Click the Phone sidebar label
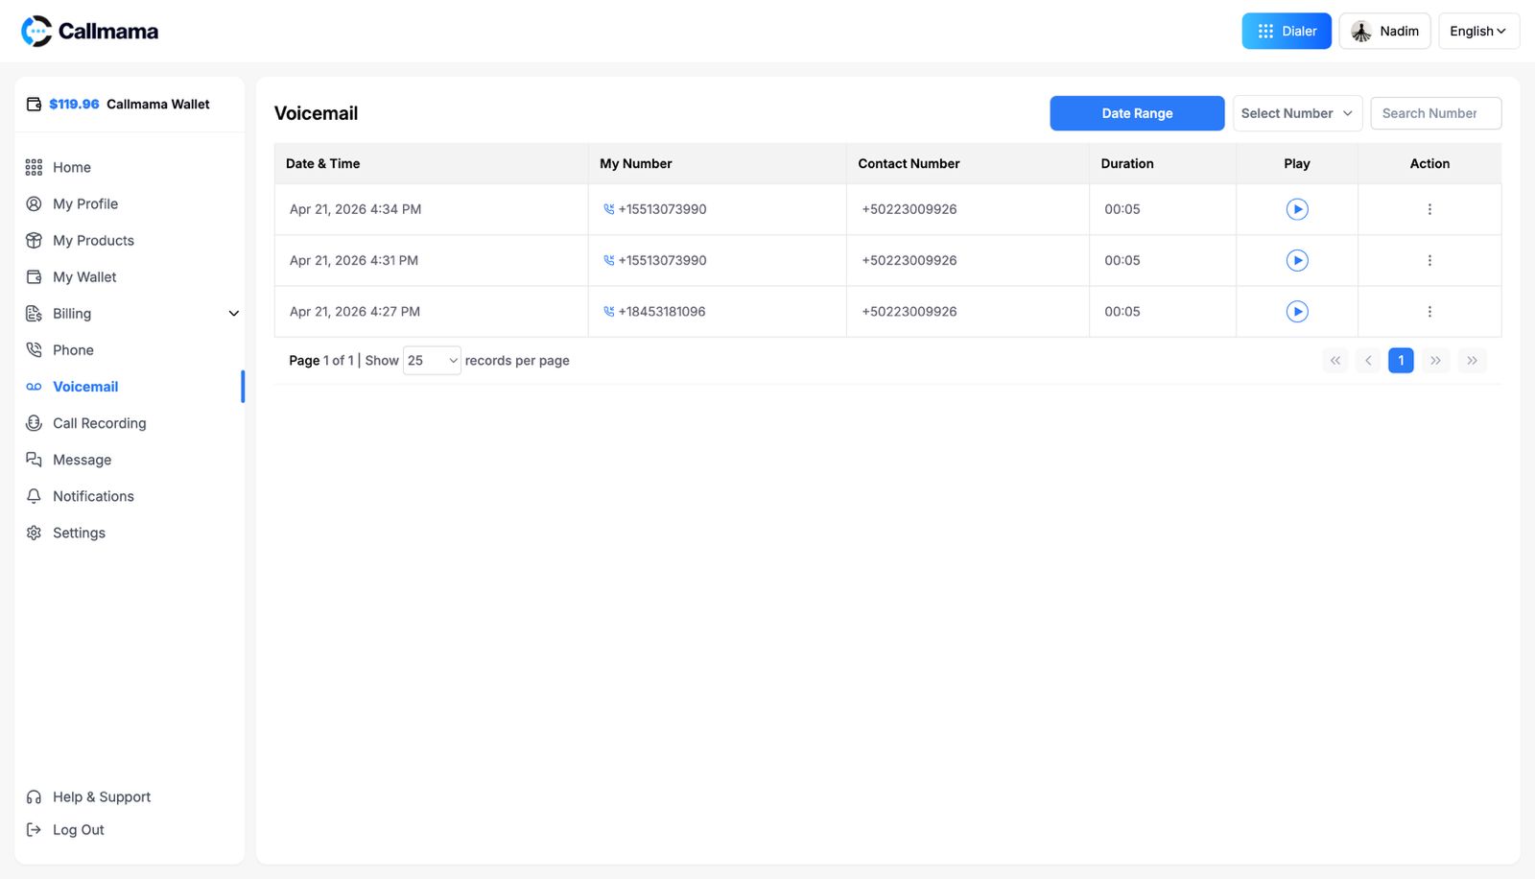Screen dimensions: 1535x879 coord(73,349)
